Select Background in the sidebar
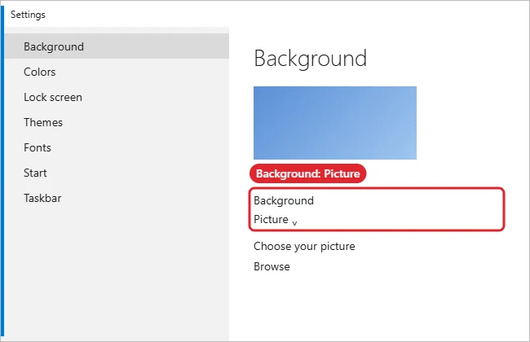This screenshot has width=530, height=342. coord(117,46)
